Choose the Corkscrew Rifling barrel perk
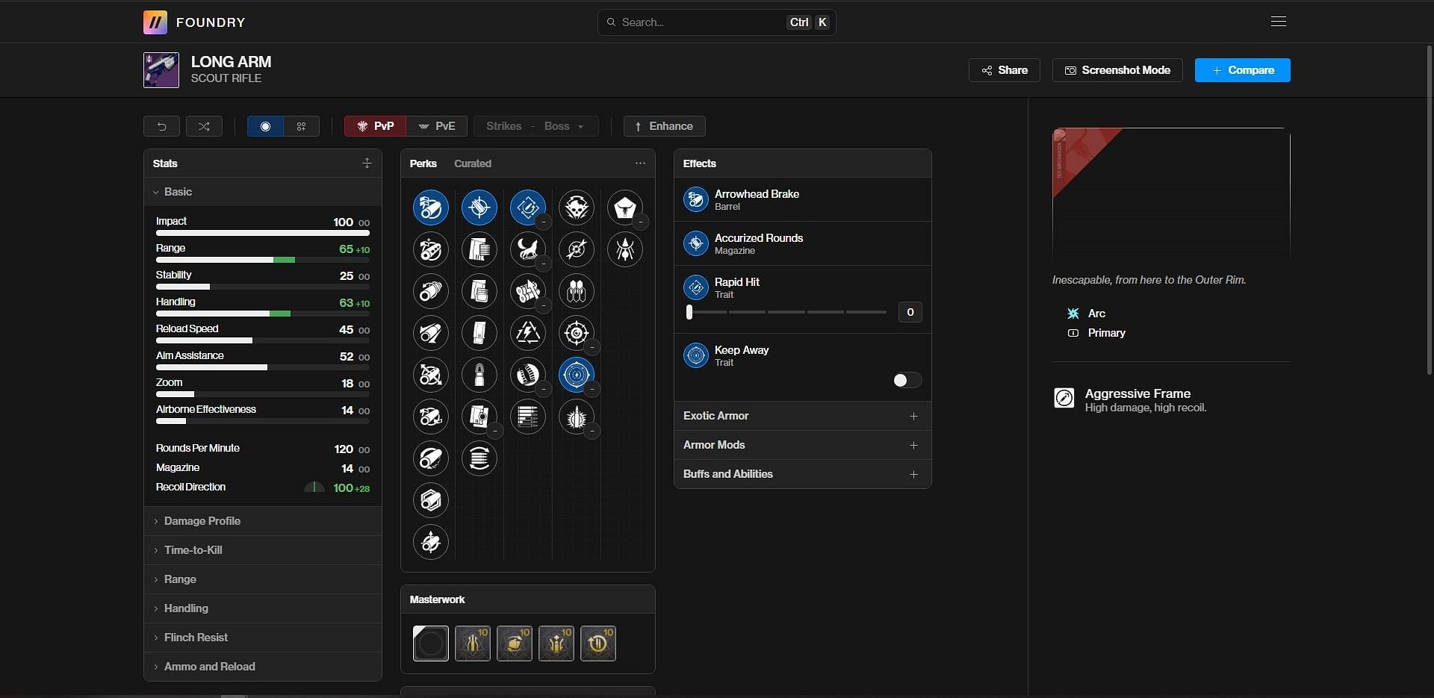This screenshot has height=698, width=1434. pyautogui.click(x=431, y=291)
